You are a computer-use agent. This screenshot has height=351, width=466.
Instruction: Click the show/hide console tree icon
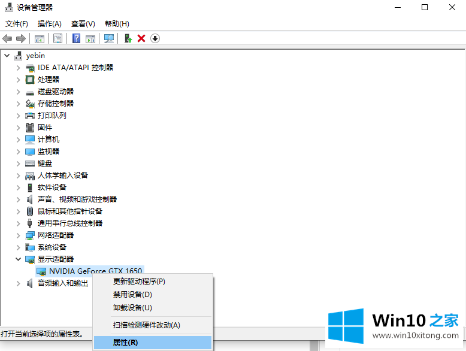coord(39,39)
